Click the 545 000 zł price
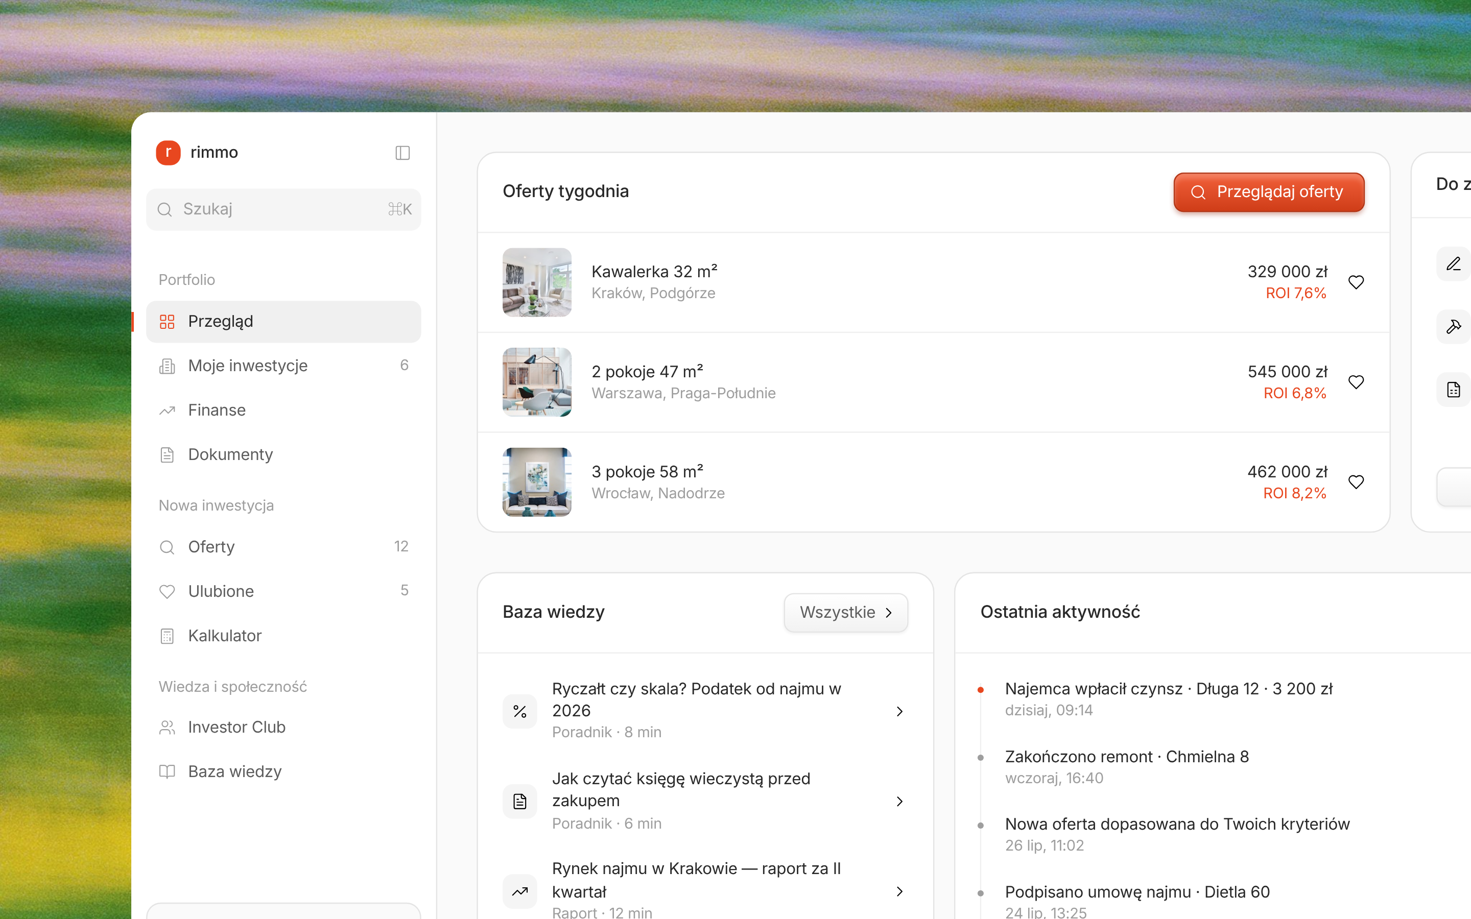The width and height of the screenshot is (1471, 919). (x=1288, y=371)
